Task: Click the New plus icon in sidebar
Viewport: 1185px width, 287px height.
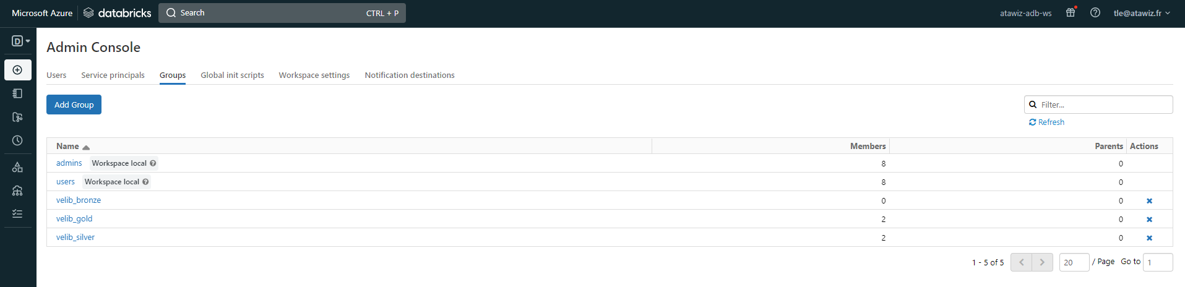Action: pos(17,70)
